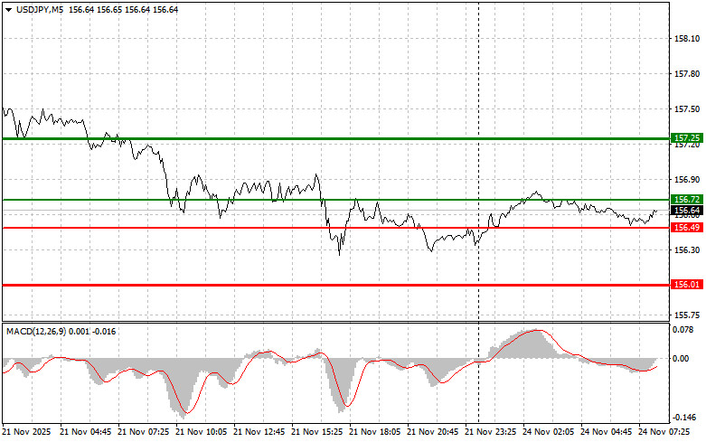Select the thick red line at 156.01
706x442 pixels.
(x=271, y=285)
